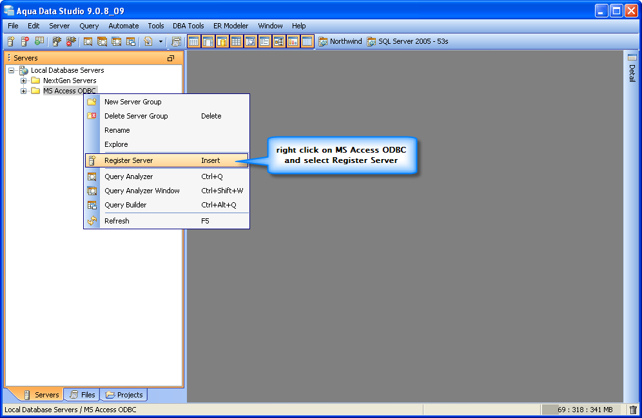This screenshot has height=418, width=642.
Task: Click the toolbar icon showing grid with green circle
Action: coord(39,41)
